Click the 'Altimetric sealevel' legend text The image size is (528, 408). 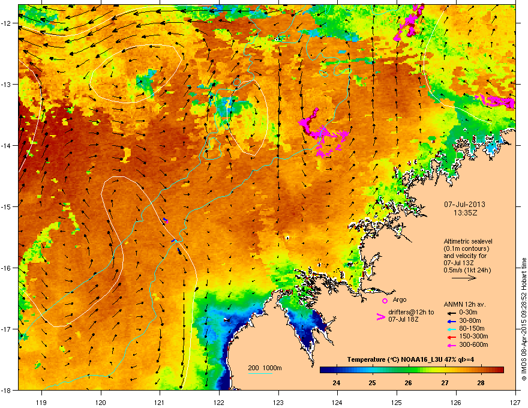click(x=468, y=241)
